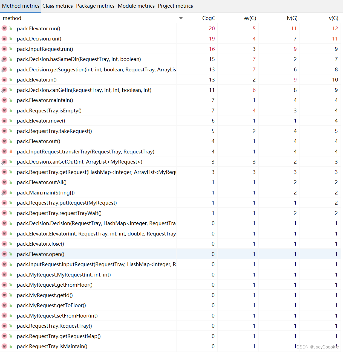Sort by the v(G) column header

(333, 18)
